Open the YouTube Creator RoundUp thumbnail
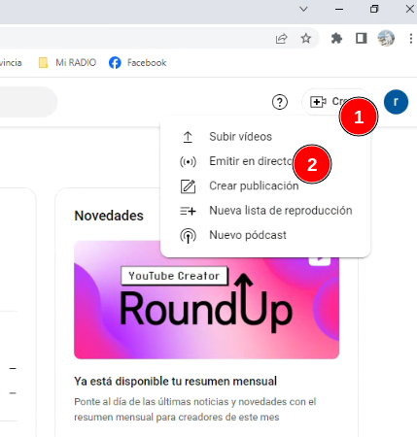The width and height of the screenshot is (417, 437). [x=207, y=300]
